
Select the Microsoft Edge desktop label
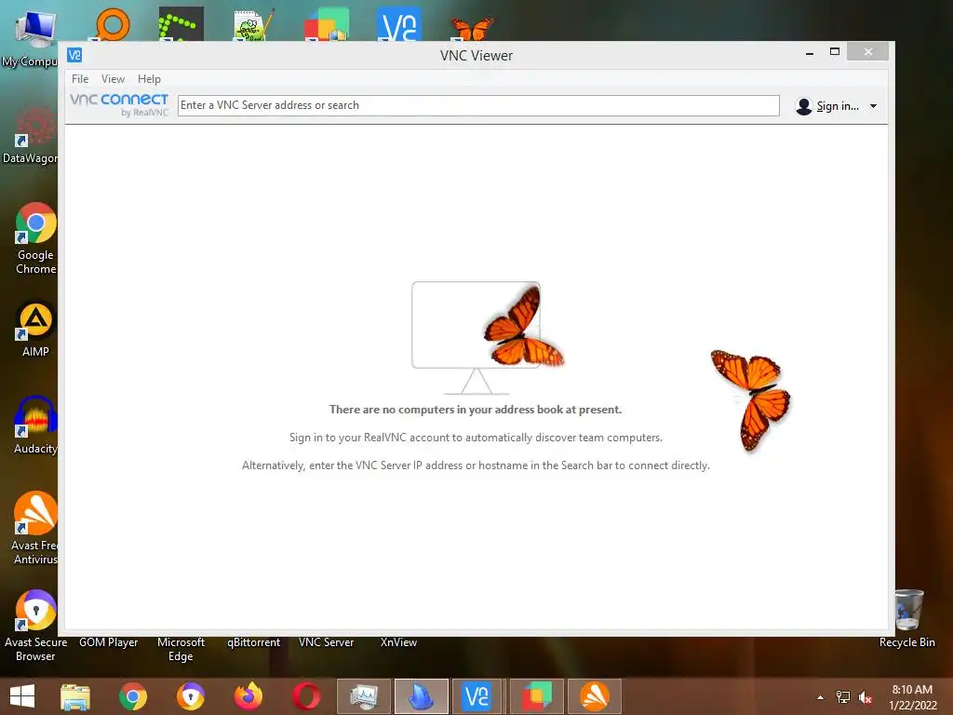tap(181, 649)
